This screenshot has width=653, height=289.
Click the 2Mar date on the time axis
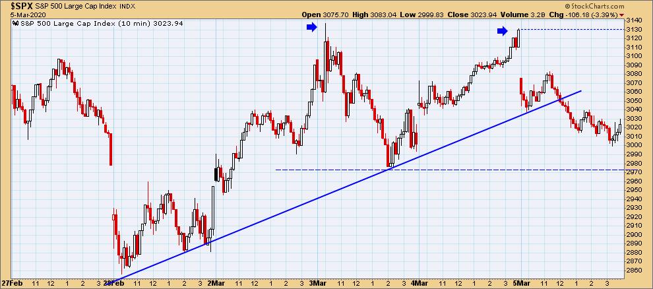tap(216, 283)
